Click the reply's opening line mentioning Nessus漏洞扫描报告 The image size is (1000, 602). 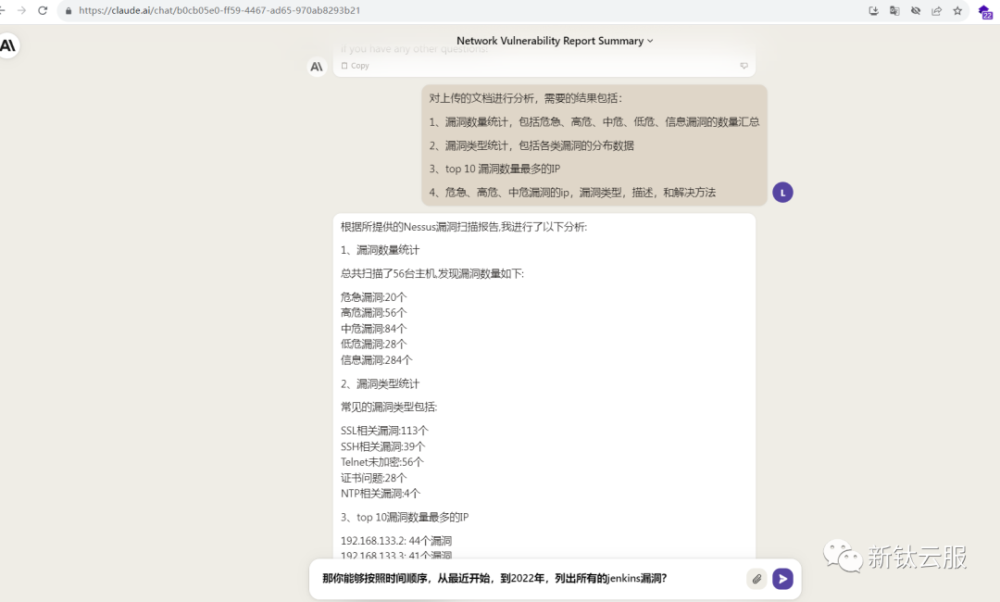464,227
